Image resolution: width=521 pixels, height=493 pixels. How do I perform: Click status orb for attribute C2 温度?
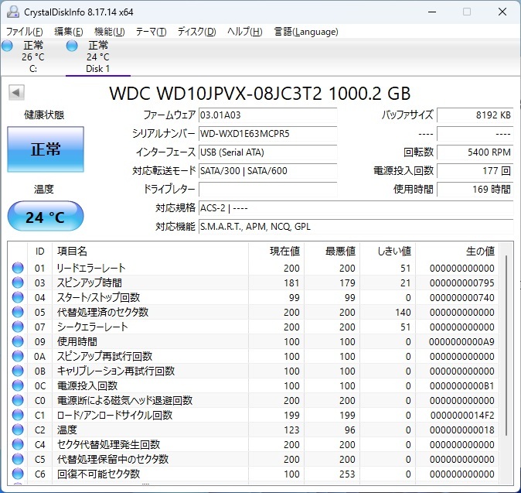tap(18, 430)
